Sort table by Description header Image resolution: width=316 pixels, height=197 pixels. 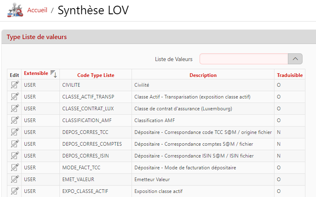click(x=203, y=75)
